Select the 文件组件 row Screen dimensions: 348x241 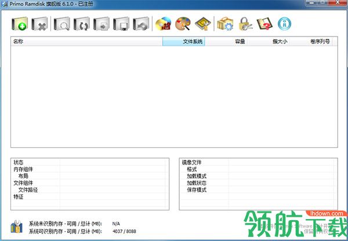coord(90,183)
